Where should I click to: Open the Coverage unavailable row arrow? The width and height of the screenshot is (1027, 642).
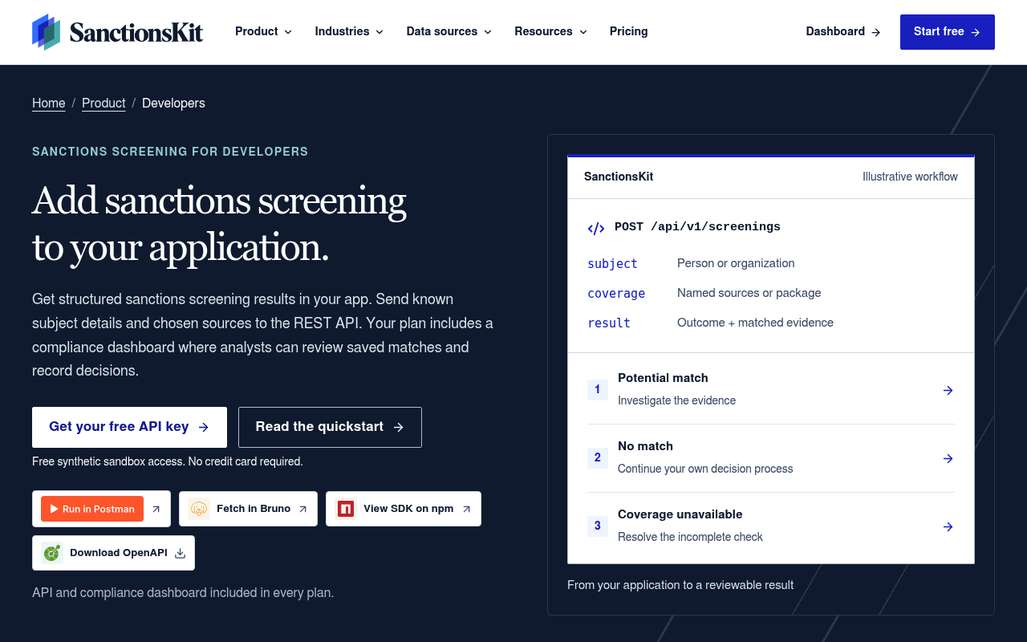(948, 526)
